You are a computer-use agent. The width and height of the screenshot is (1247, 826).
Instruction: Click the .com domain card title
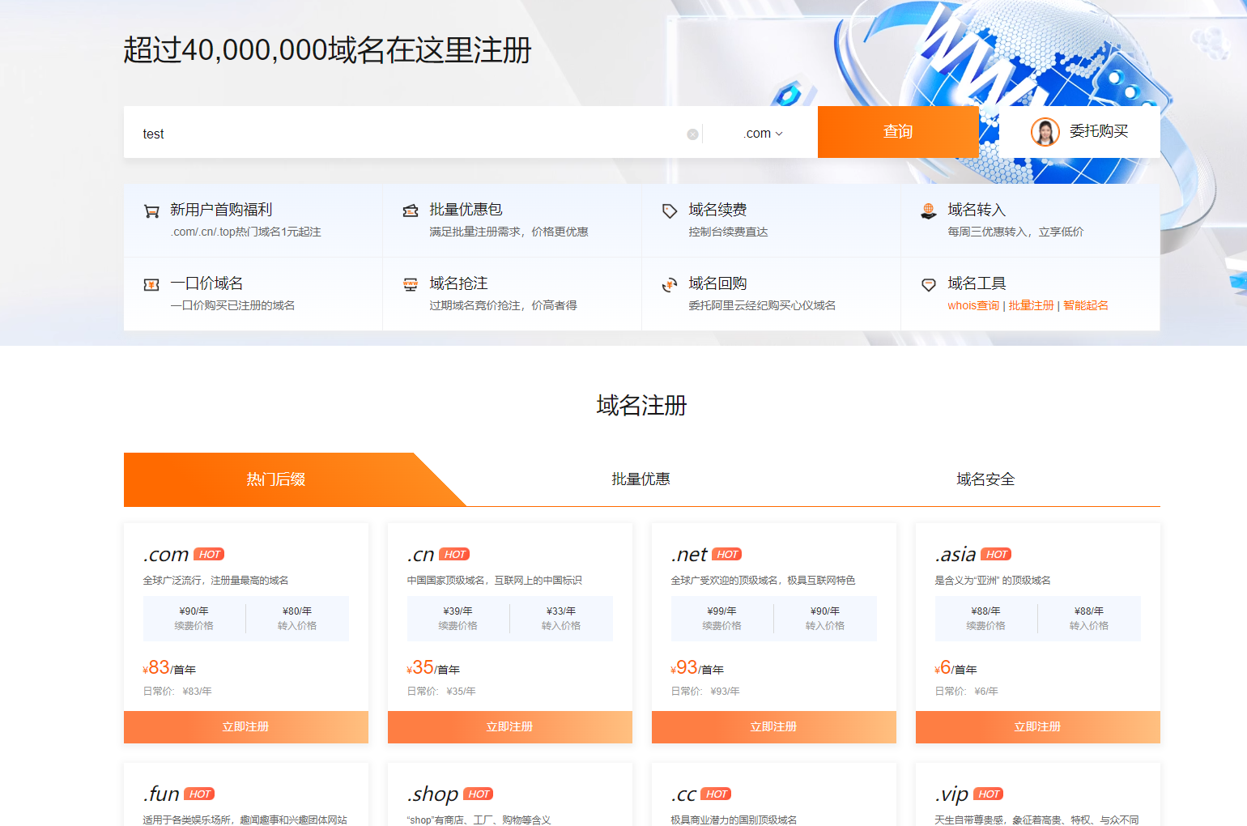point(166,555)
